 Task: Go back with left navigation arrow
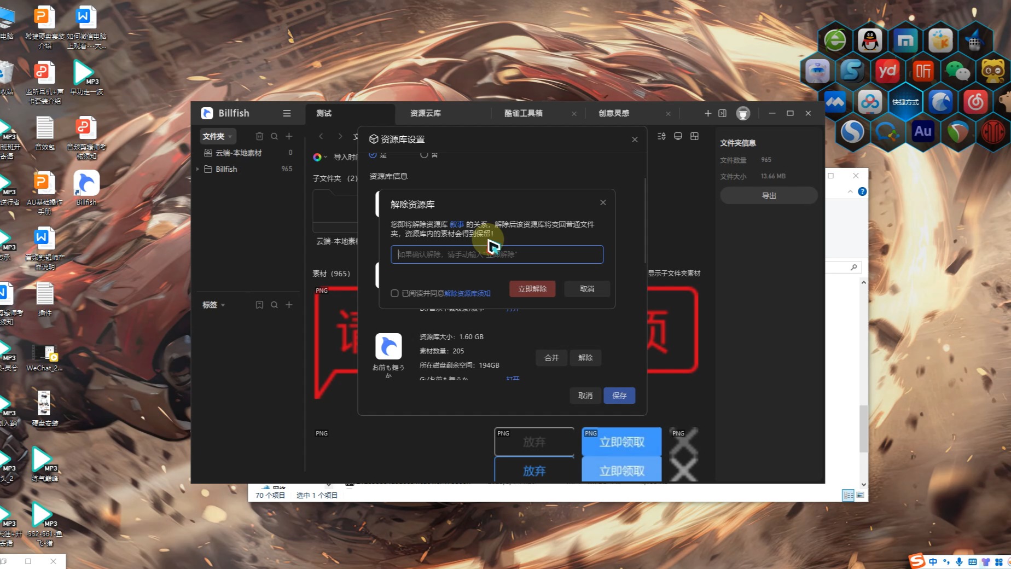coord(321,136)
